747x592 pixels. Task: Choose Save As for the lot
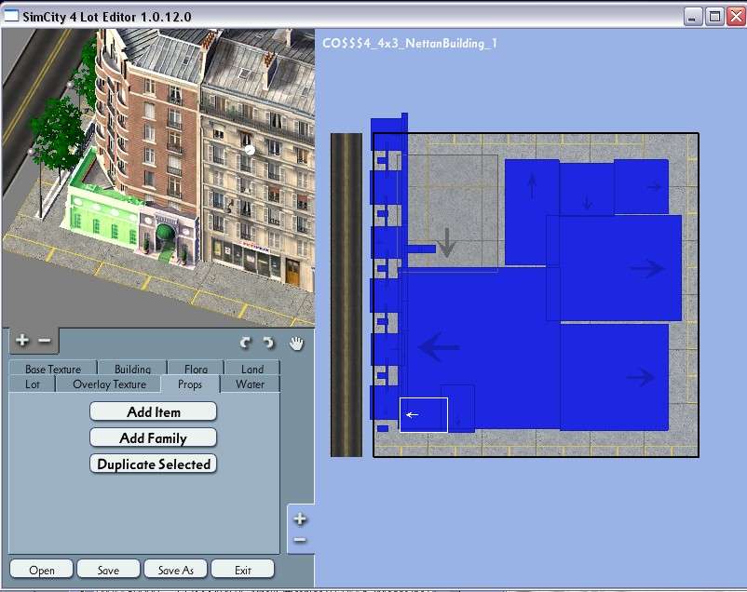(x=176, y=570)
